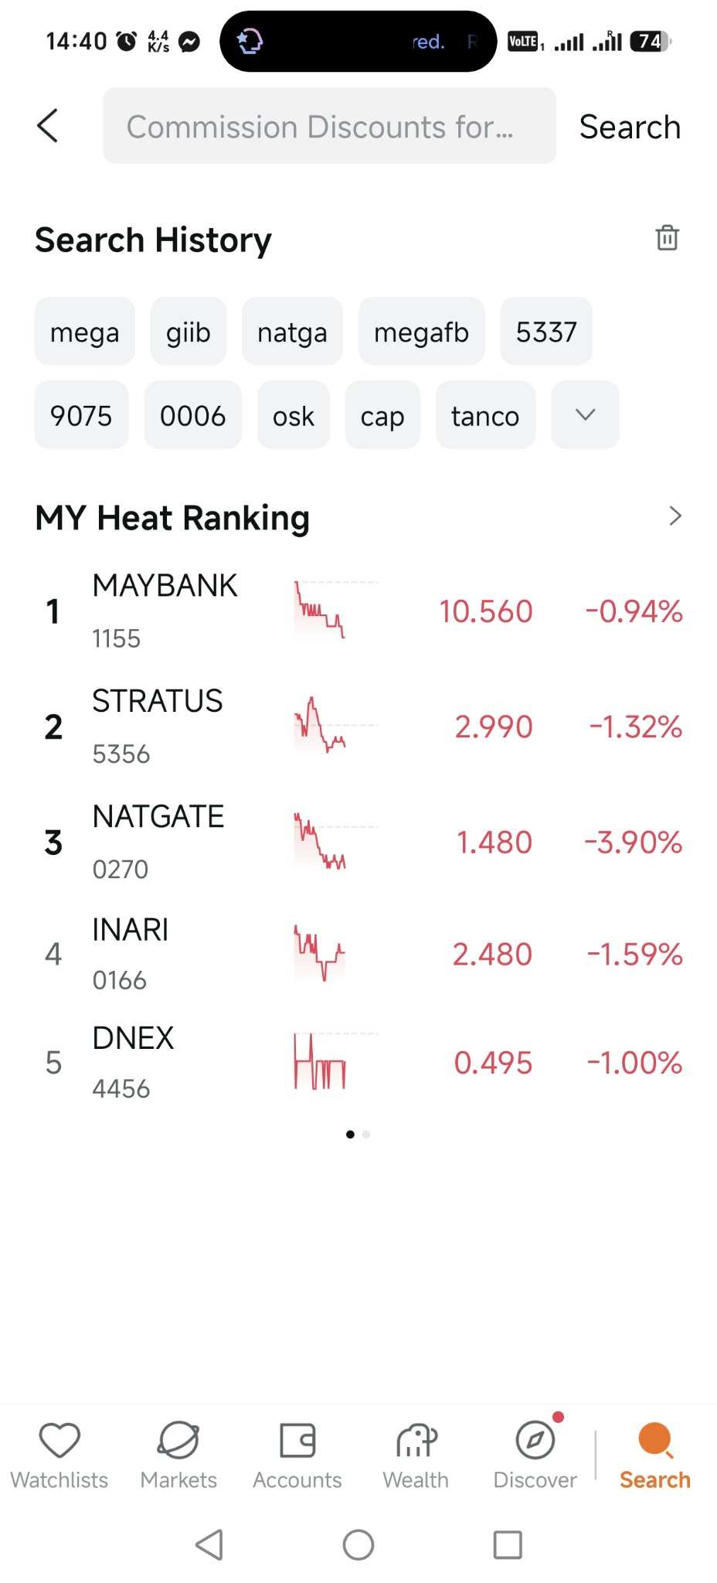Focus the Commission Discounts search field

330,126
